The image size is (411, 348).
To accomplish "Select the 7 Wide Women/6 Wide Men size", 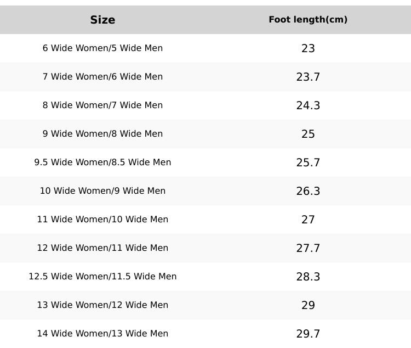I will [102, 77].
